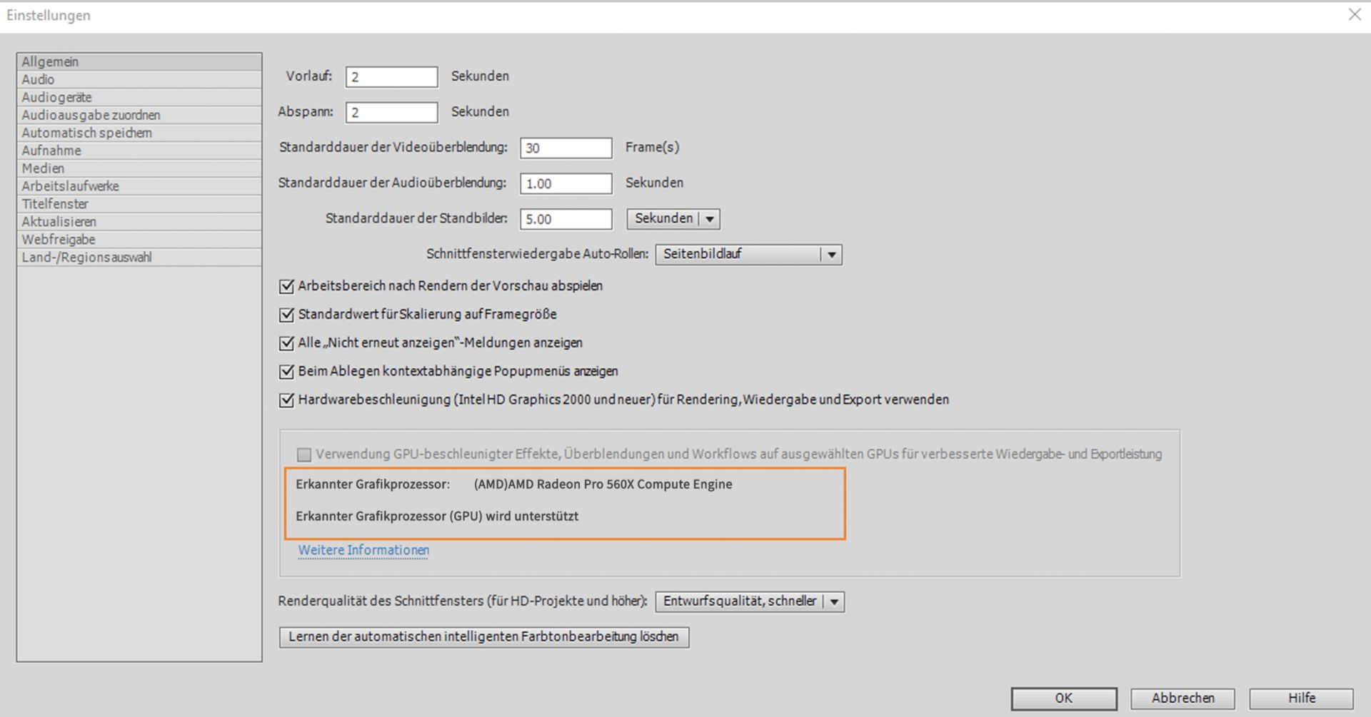This screenshot has width=1371, height=717.
Task: Click 'Lernen der automatischen intelligenten Farbtonbearbeitung löschen'
Action: point(483,636)
